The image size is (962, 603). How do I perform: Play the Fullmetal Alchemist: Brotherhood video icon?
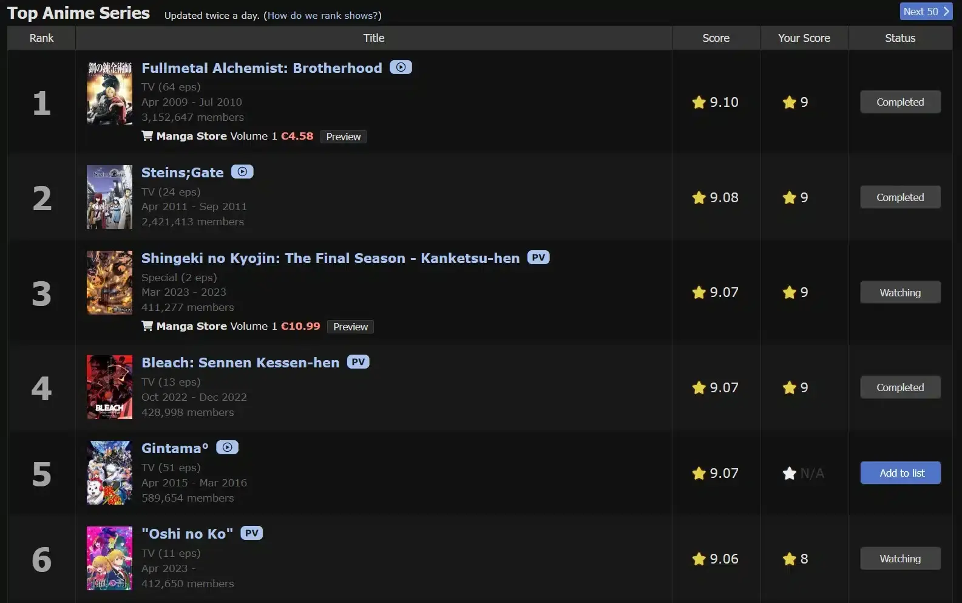click(401, 67)
